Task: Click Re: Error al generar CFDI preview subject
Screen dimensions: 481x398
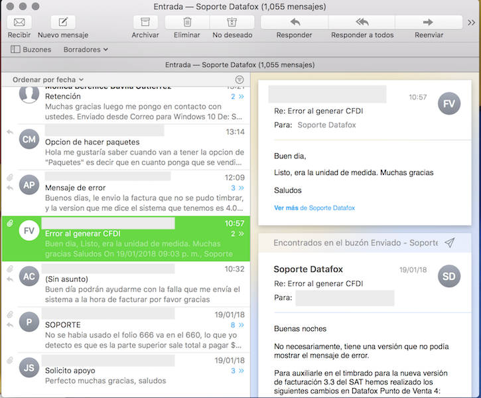Action: click(318, 111)
